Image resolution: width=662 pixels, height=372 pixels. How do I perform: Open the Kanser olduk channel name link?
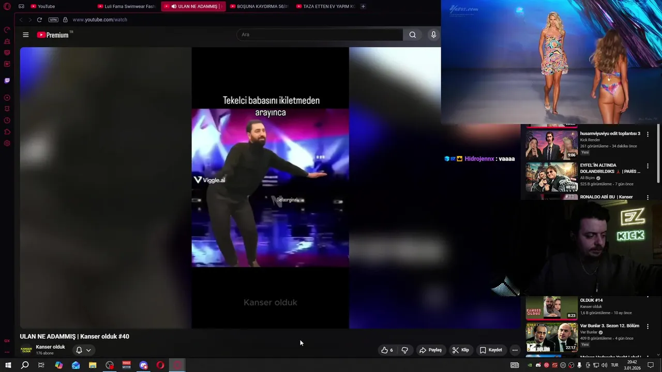(x=50, y=347)
